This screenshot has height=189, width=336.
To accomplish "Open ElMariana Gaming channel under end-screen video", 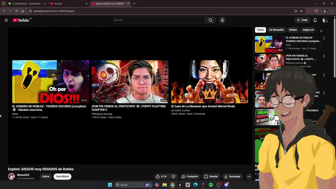I will 102,114.
